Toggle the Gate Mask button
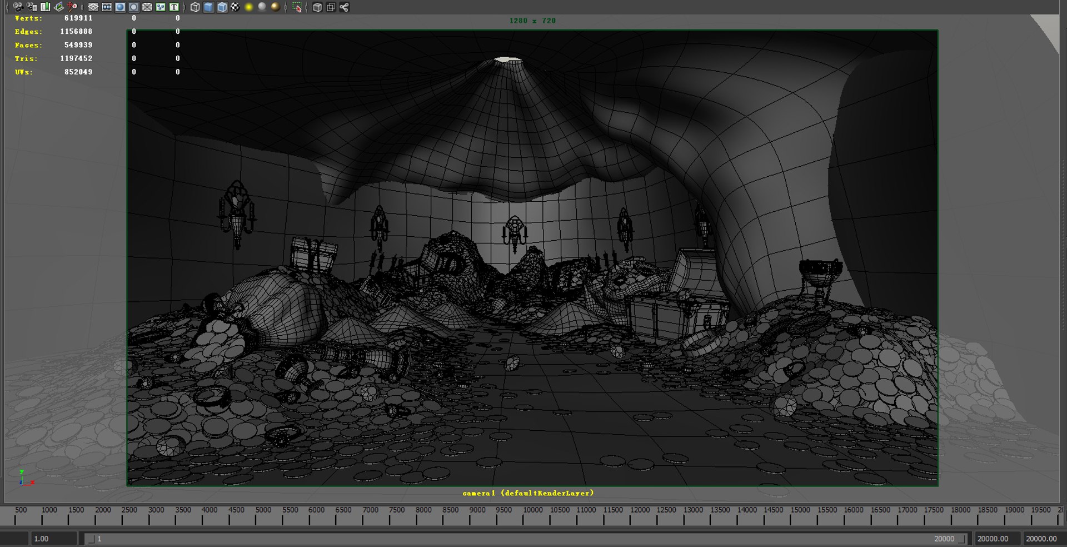This screenshot has height=547, width=1067. coord(133,7)
